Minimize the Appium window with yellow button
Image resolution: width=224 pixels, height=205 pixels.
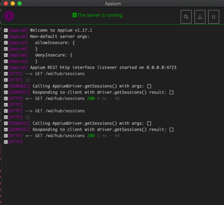point(13,3)
